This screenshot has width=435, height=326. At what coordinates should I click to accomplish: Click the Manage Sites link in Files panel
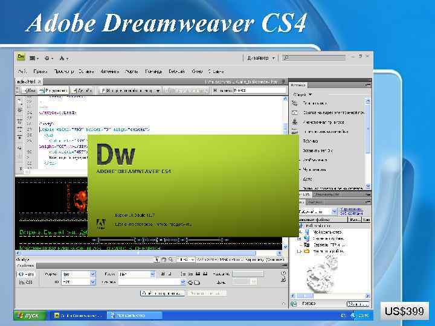(x=351, y=211)
